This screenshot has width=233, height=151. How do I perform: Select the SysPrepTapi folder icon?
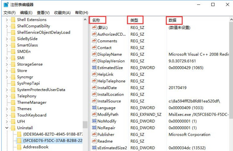[x=13, y=83]
